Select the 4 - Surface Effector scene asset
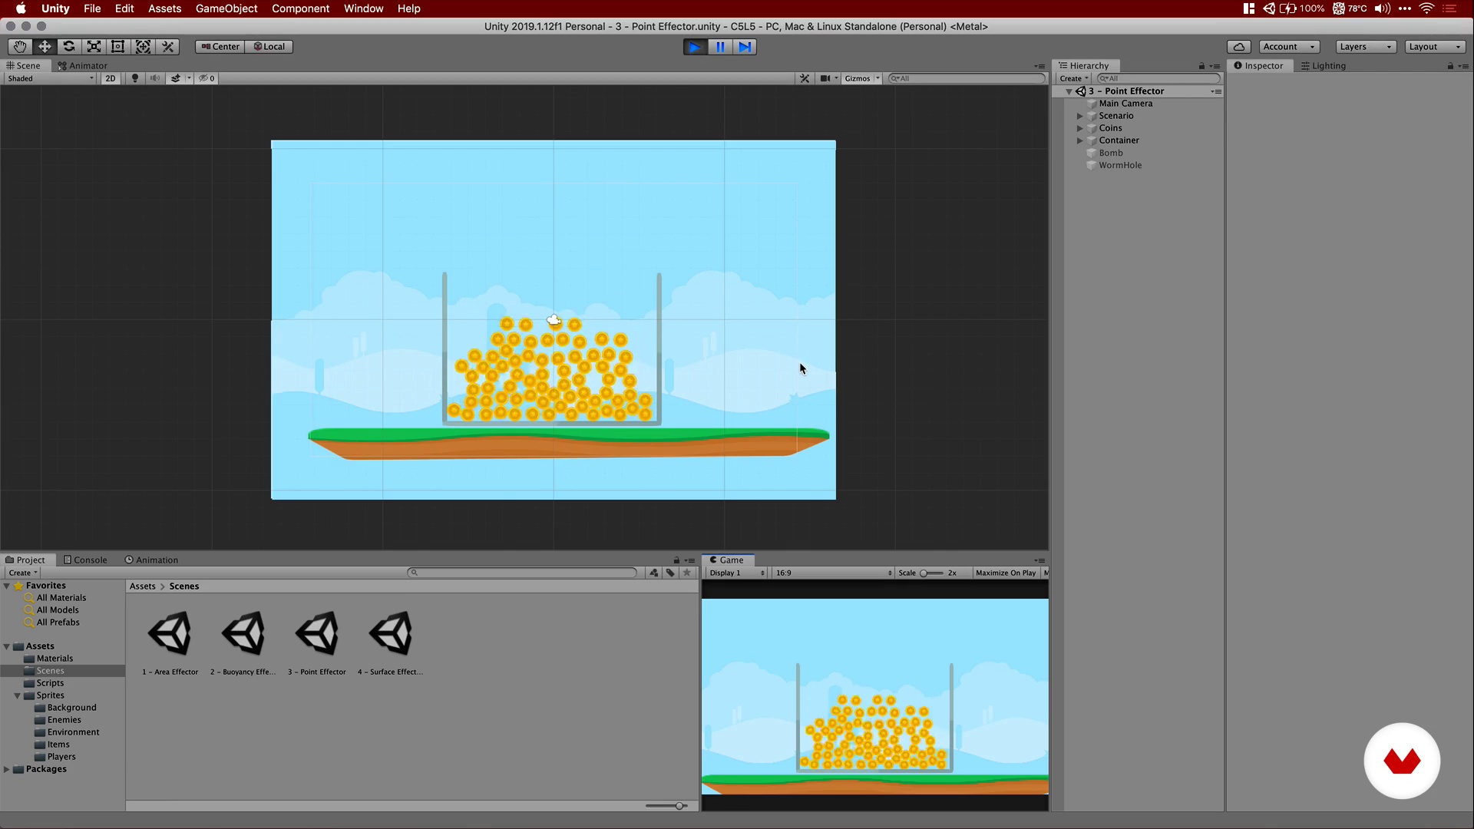Image resolution: width=1474 pixels, height=829 pixels. pyautogui.click(x=391, y=643)
